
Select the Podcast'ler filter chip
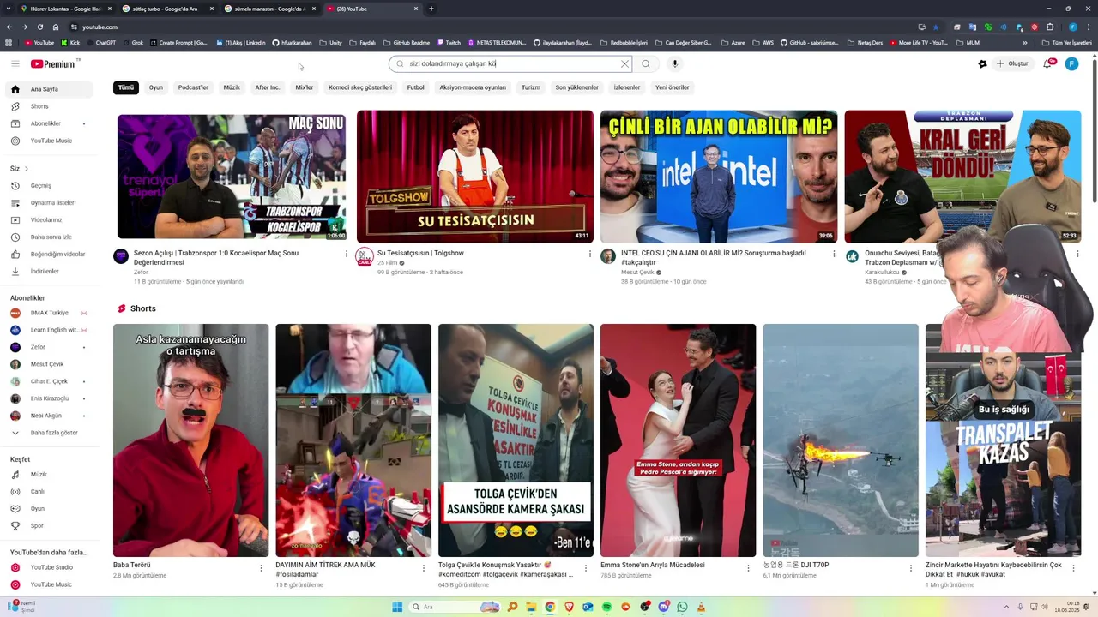pos(193,87)
